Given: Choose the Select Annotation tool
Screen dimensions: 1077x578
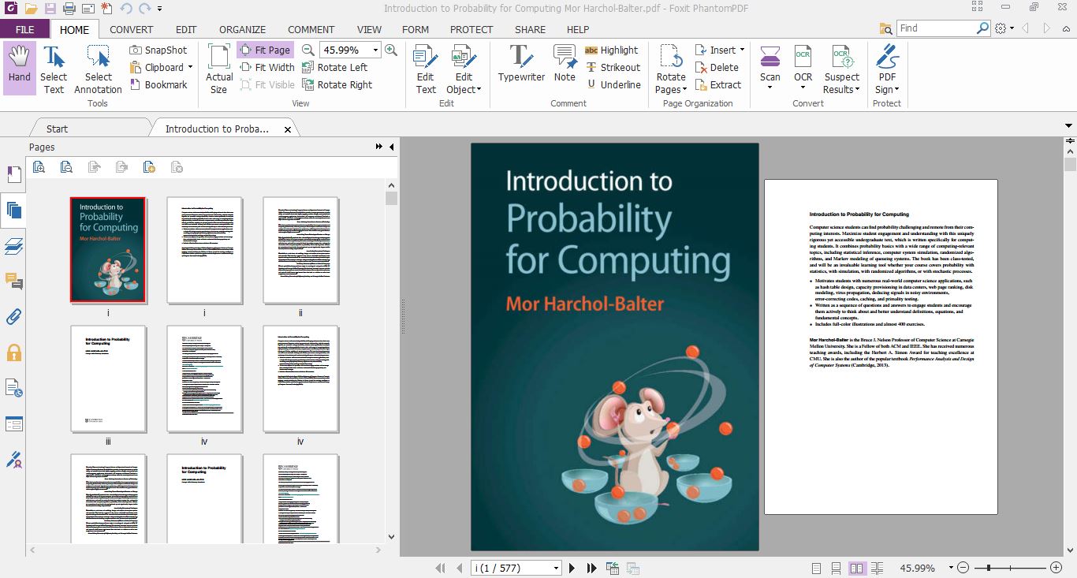Looking at the screenshot, I should 98,69.
